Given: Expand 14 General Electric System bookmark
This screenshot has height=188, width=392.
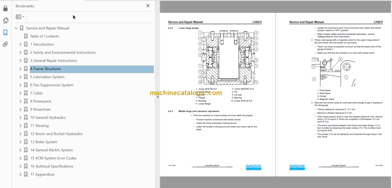Looking at the screenshot, I should click(20, 150).
